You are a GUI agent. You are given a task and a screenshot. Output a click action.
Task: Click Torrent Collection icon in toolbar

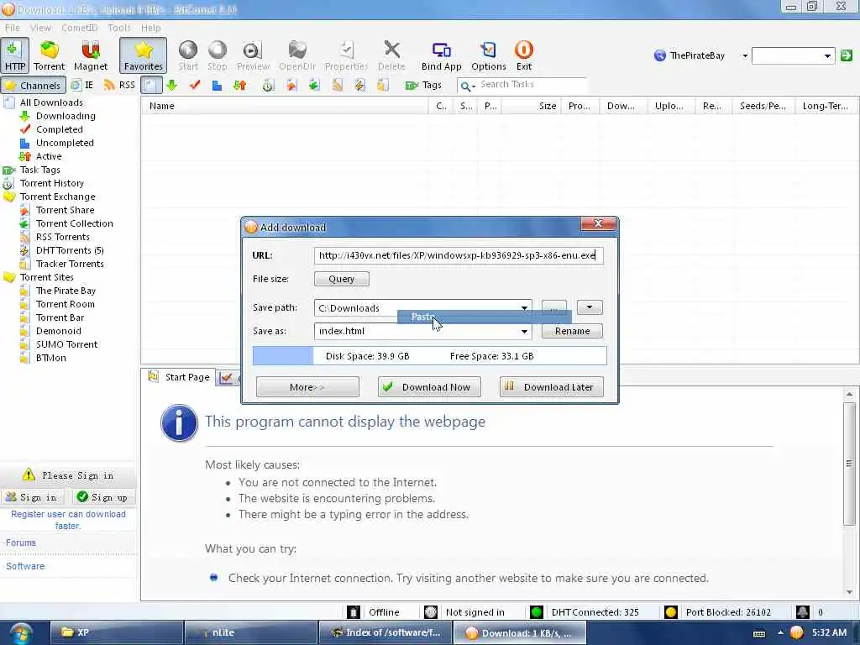314,85
